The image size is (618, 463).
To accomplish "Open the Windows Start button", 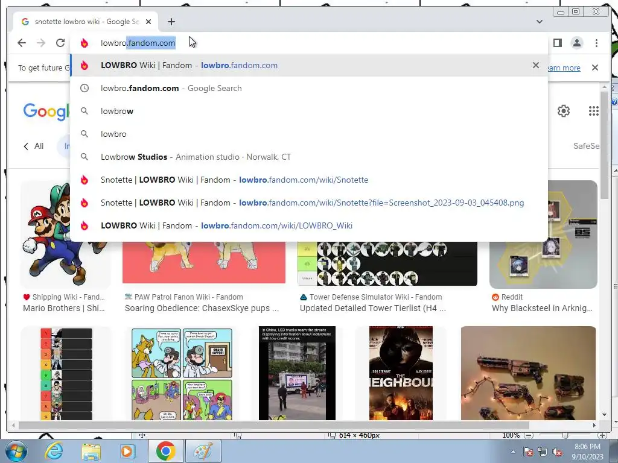I will [x=16, y=451].
